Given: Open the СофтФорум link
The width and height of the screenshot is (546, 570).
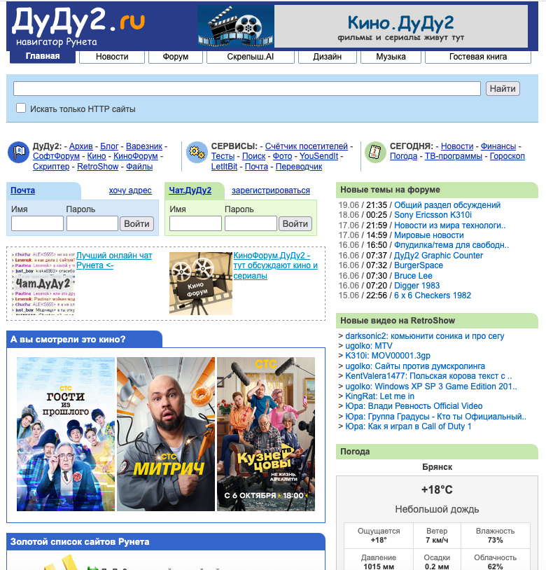Looking at the screenshot, I should (56, 156).
